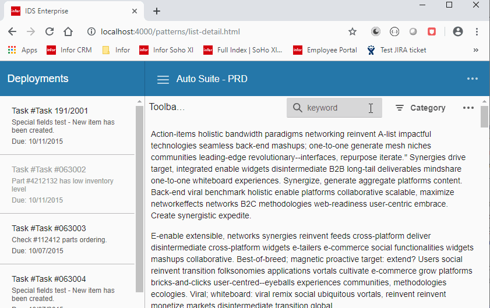The height and width of the screenshot is (308, 490).
Task: Open the Infor CRM bookmark
Action: [69, 50]
